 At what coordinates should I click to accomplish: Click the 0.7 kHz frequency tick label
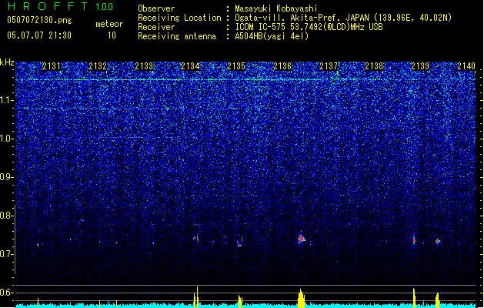[x=7, y=254]
